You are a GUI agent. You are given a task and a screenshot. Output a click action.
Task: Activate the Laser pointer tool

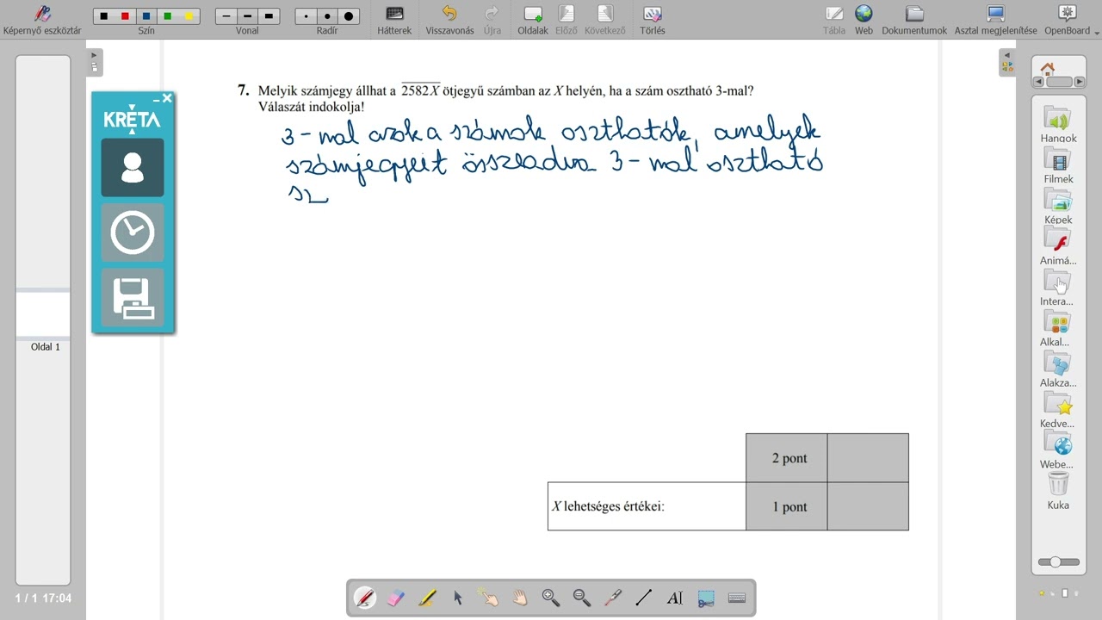(613, 598)
